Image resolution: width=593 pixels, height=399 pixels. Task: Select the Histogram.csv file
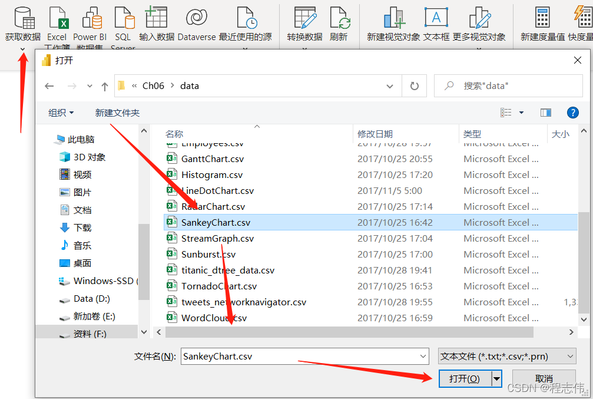point(212,175)
